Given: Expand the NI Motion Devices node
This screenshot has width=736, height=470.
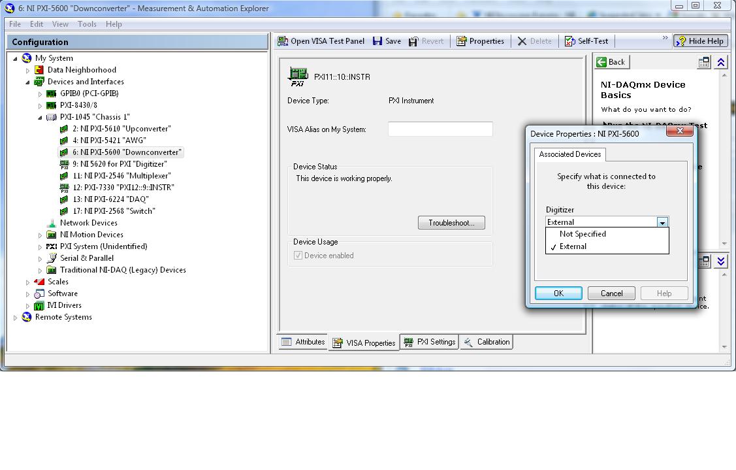Looking at the screenshot, I should pos(40,235).
